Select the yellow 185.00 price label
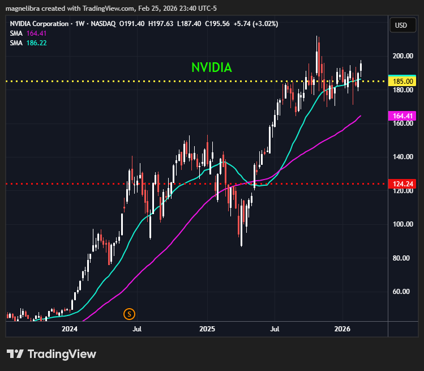This screenshot has height=371, width=424. point(402,81)
